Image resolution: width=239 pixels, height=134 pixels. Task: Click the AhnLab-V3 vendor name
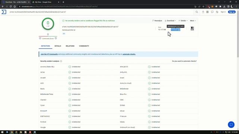124,67
